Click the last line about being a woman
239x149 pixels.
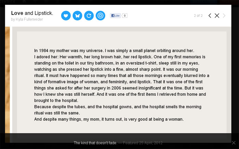coord(109,119)
